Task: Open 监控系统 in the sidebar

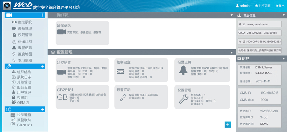Action: pos(25,22)
